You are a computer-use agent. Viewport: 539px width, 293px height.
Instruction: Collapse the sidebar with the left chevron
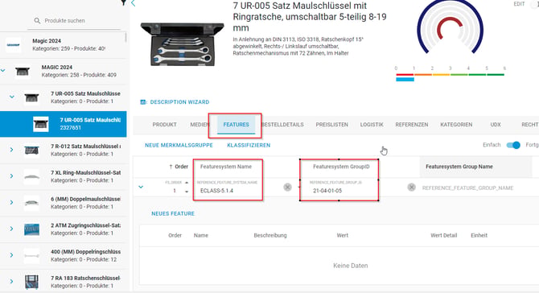pyautogui.click(x=134, y=3)
